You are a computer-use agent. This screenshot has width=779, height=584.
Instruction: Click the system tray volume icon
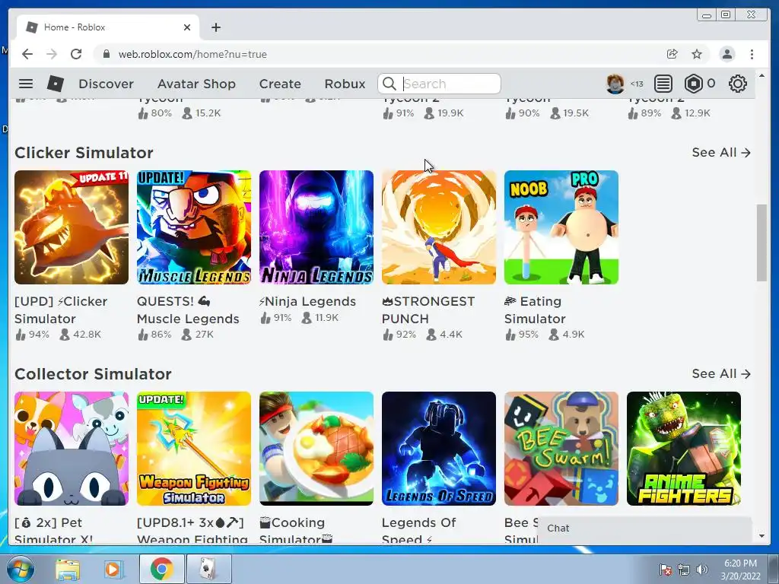(702, 570)
